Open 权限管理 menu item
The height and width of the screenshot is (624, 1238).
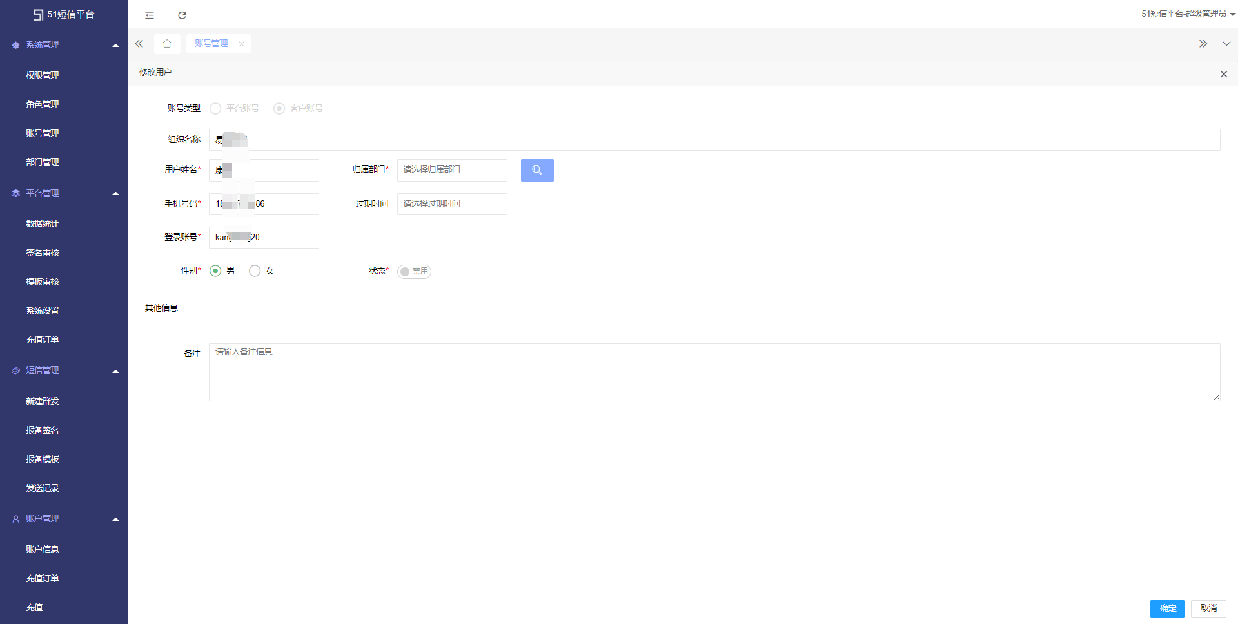pos(43,75)
